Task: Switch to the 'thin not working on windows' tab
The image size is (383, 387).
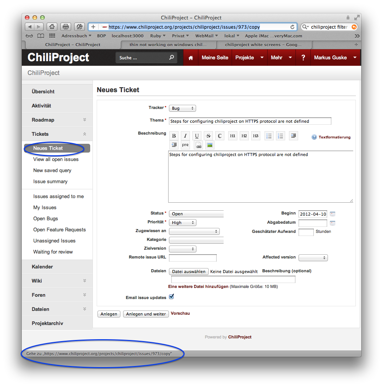Action: (x=168, y=45)
